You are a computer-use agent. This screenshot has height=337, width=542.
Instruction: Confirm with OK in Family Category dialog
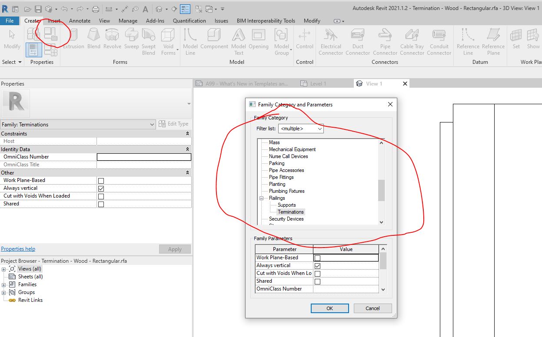pos(329,308)
